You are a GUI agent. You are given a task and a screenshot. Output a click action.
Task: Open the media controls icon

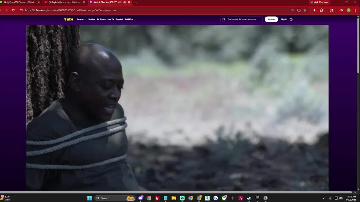(342, 10)
